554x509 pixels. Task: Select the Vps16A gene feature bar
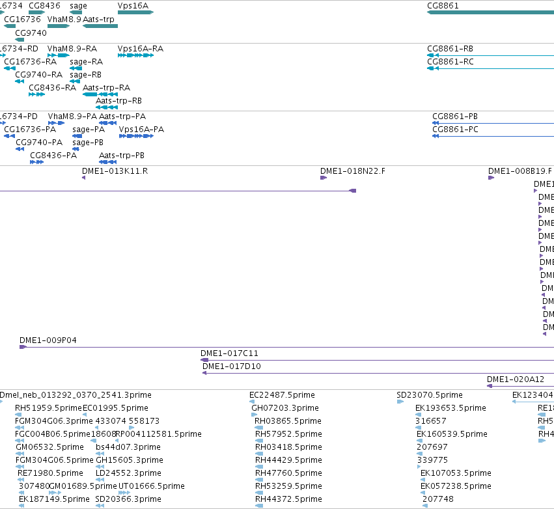[x=135, y=12]
